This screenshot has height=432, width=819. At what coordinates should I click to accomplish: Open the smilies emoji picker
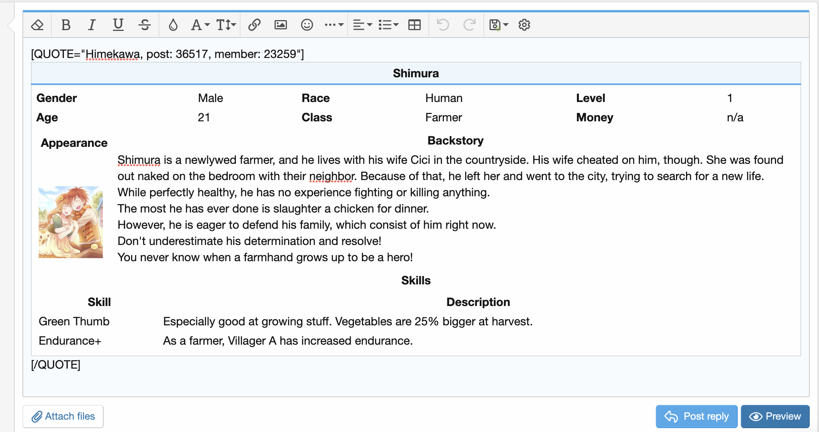pyautogui.click(x=307, y=25)
